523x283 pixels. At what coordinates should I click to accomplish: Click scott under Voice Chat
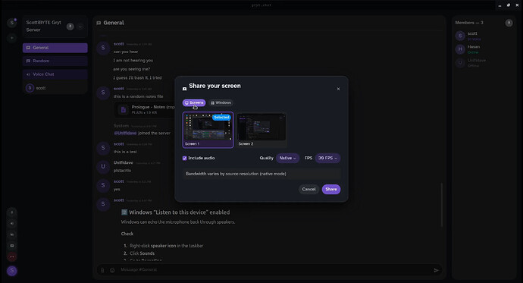55,88
